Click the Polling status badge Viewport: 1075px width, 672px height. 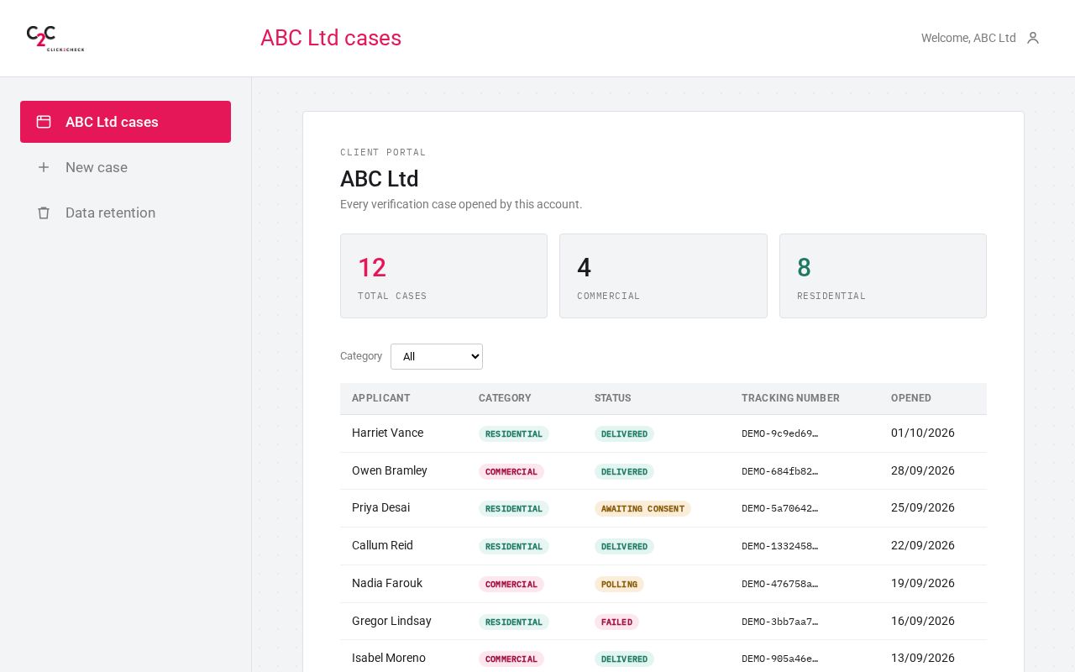[619, 584]
